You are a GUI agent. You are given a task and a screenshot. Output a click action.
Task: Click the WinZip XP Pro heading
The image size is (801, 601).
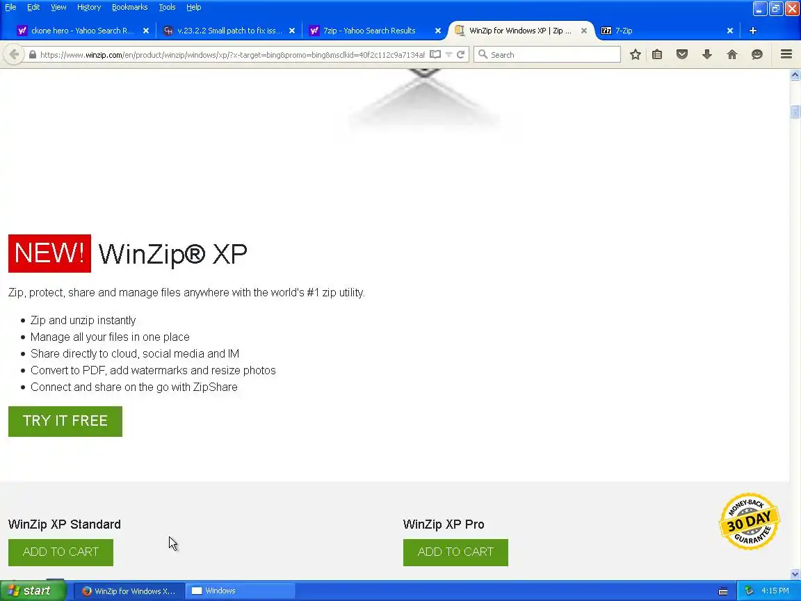[444, 524]
